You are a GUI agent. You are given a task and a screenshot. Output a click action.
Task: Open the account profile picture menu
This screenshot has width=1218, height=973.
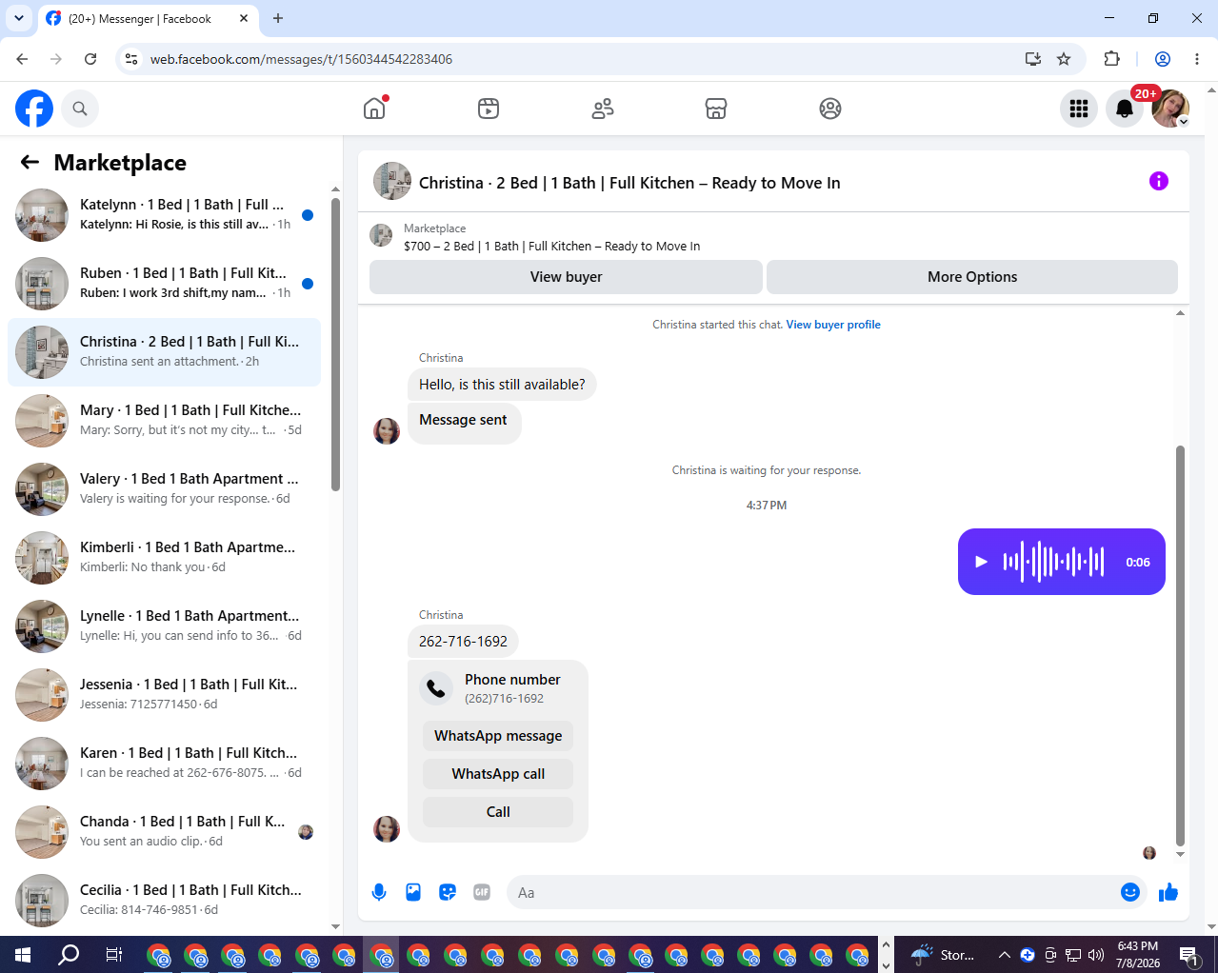click(1170, 109)
